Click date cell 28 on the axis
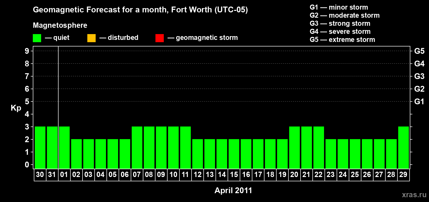 (391, 175)
